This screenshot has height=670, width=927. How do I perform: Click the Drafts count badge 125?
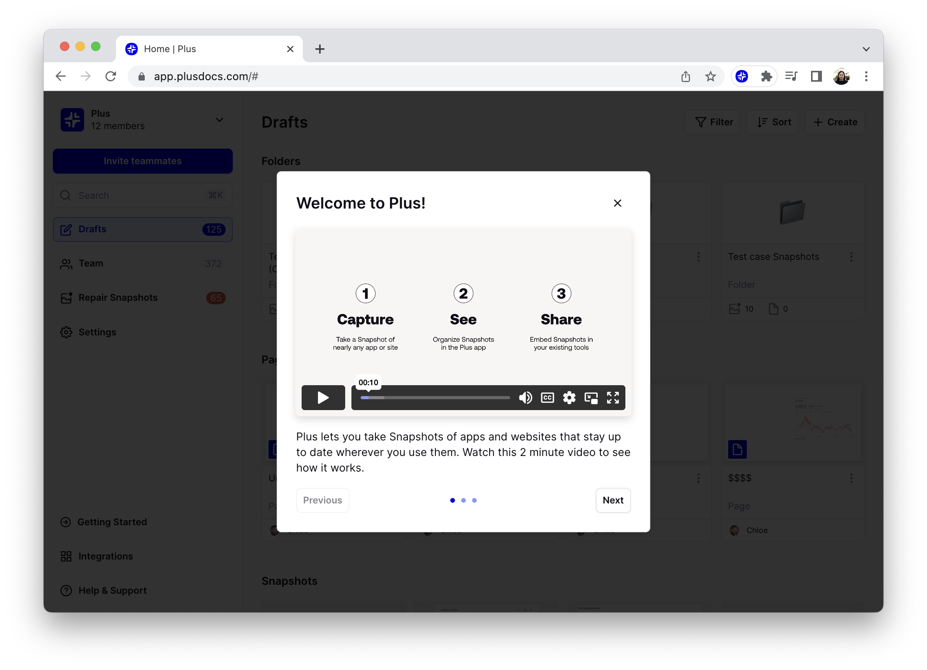point(214,229)
